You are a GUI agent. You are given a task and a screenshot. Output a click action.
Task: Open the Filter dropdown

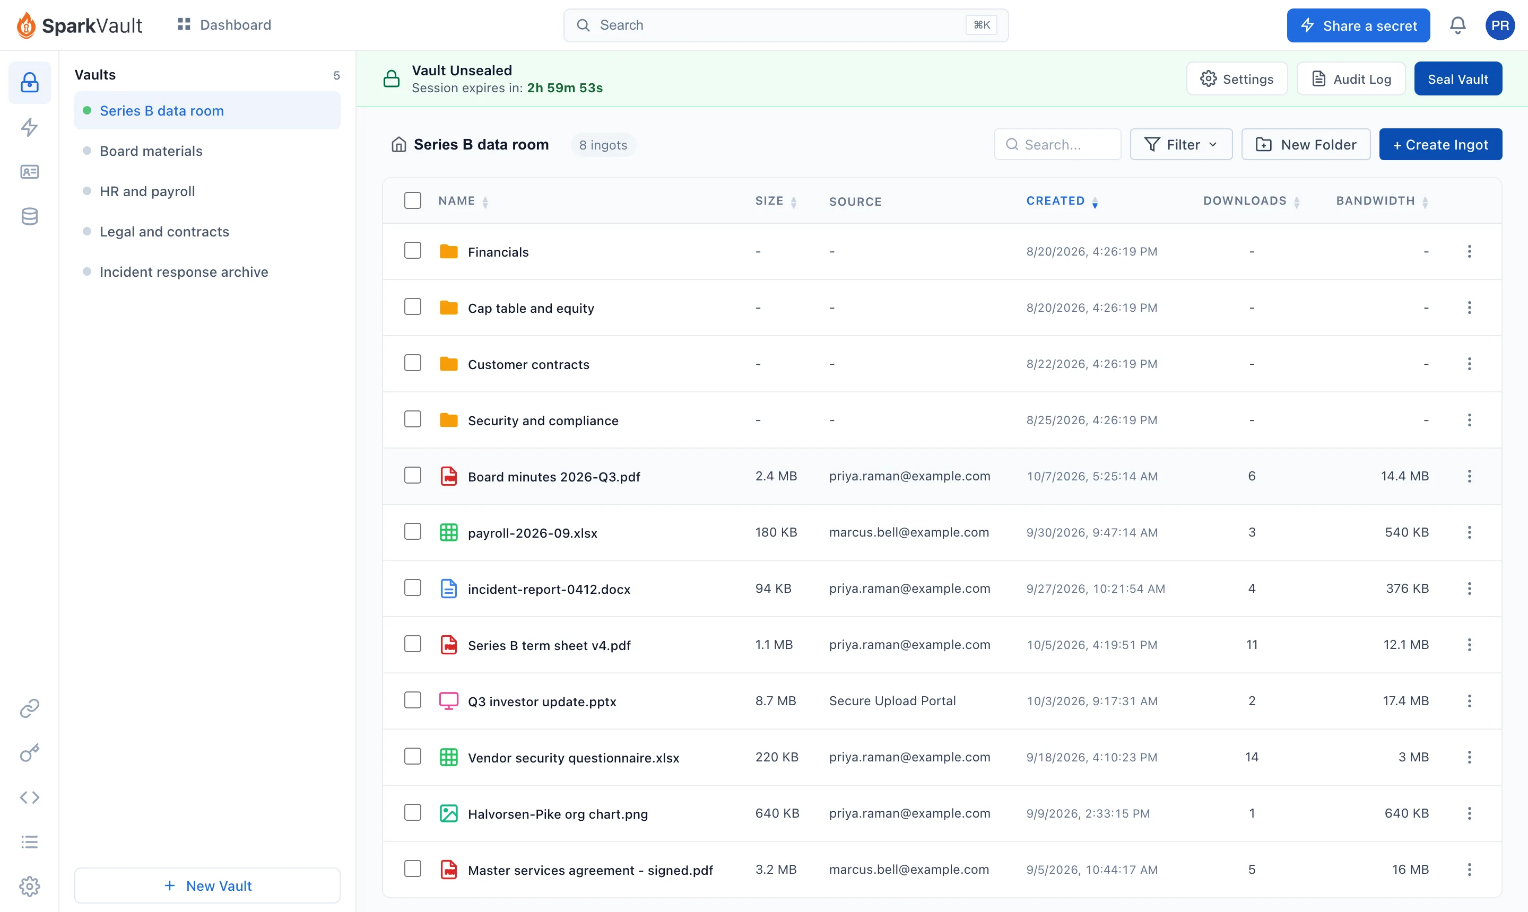tap(1180, 144)
